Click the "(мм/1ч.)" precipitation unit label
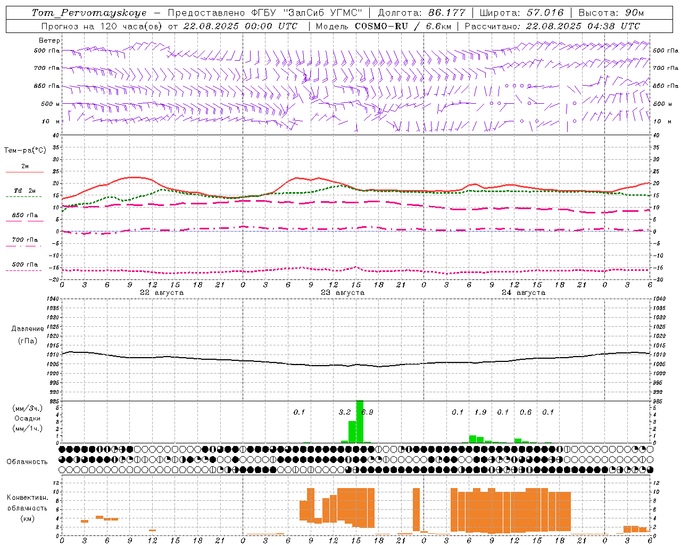 point(28,428)
